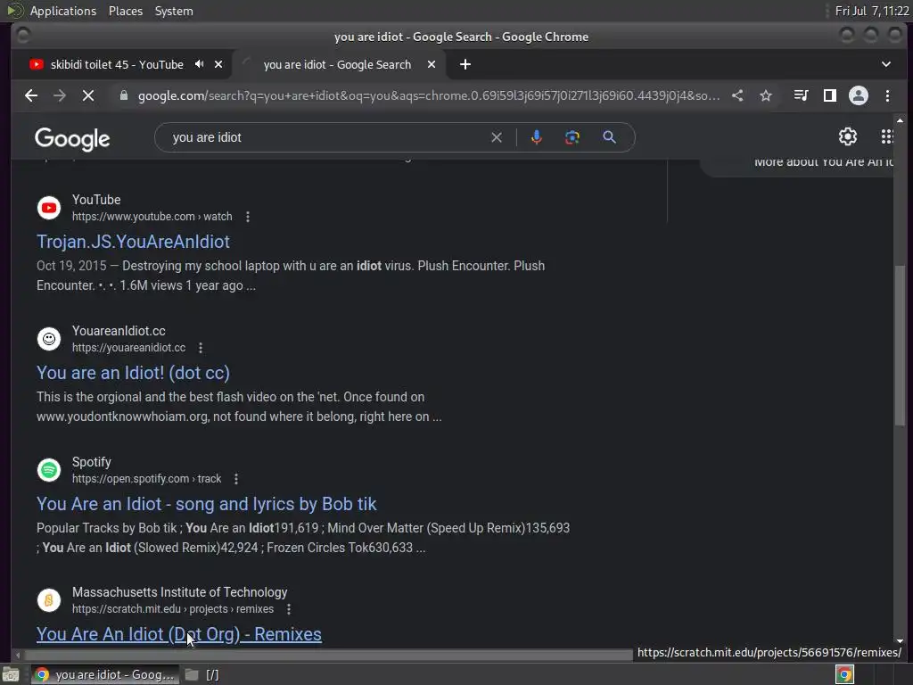913x685 pixels.
Task: Click the https://www.youtube.com › watch URL text
Action: pyautogui.click(x=152, y=217)
